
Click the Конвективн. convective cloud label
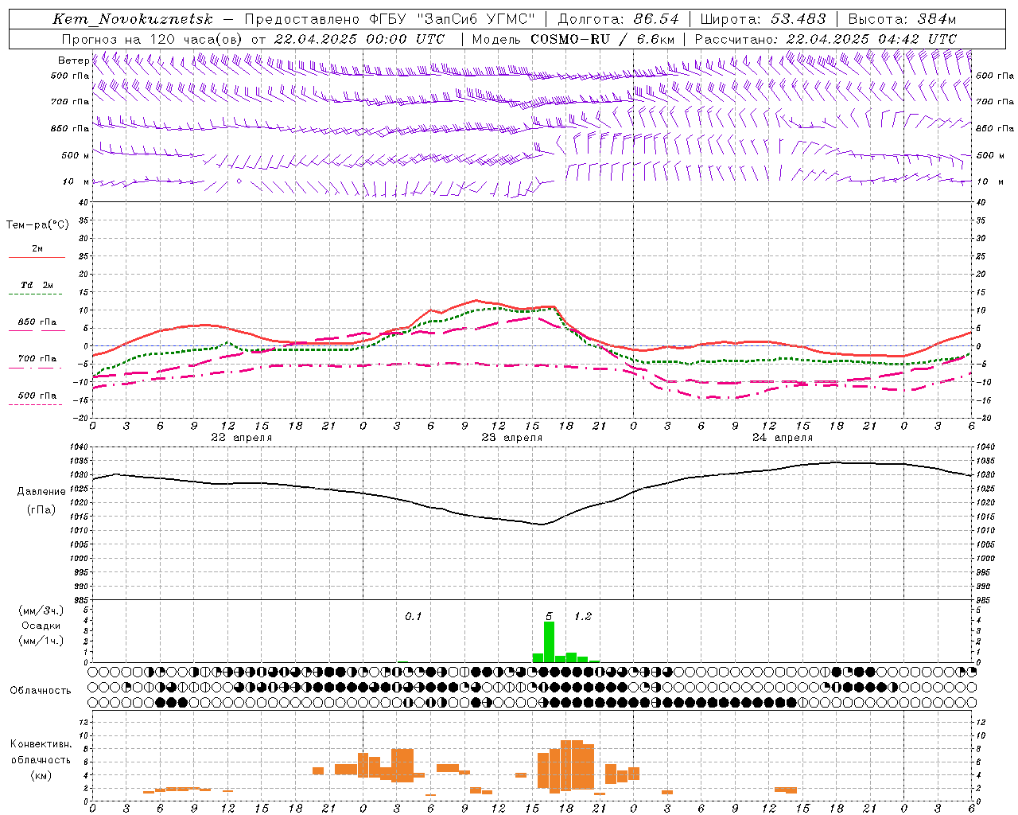coord(41,744)
